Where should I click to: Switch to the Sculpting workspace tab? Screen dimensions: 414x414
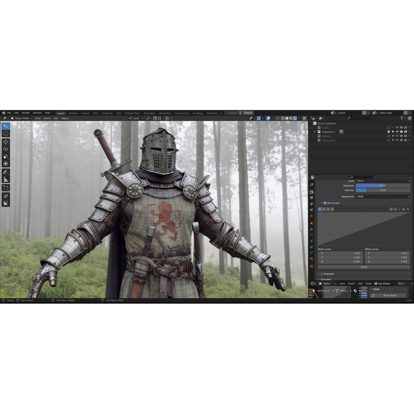(x=107, y=113)
